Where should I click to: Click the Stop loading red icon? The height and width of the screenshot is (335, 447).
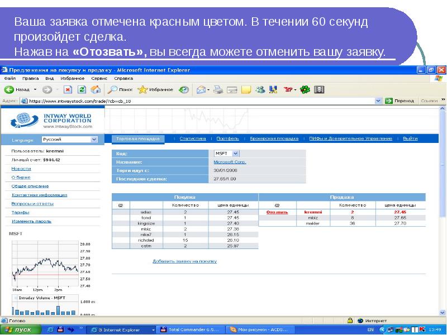(68, 89)
